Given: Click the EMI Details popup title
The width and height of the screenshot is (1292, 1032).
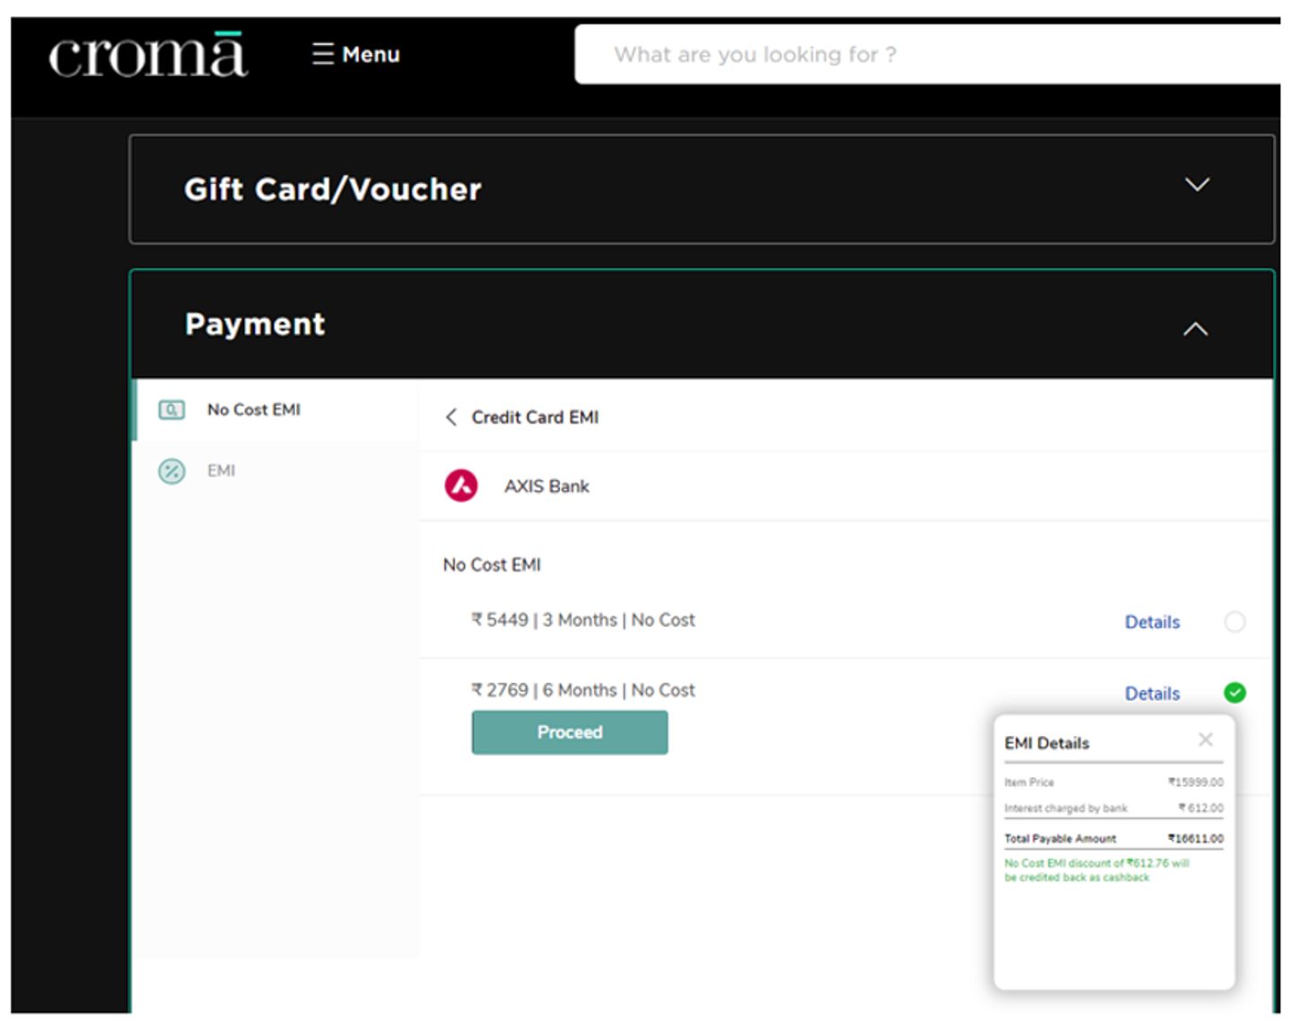Looking at the screenshot, I should [x=1046, y=743].
